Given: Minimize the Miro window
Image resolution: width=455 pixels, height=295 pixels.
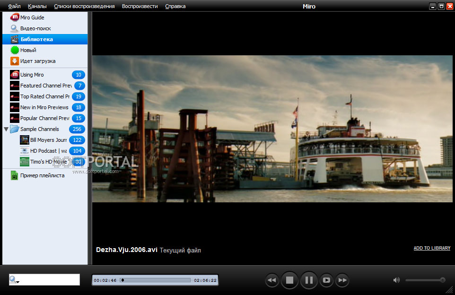Looking at the screenshot, I should point(433,6).
